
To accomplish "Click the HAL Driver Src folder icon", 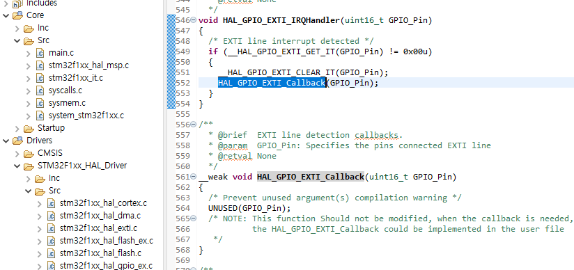I will pyautogui.click(x=40, y=191).
